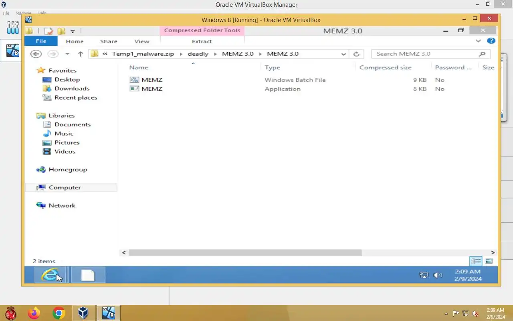The width and height of the screenshot is (513, 321).
Task: Open Internet Explorer on guest taskbar
Action: [50, 275]
